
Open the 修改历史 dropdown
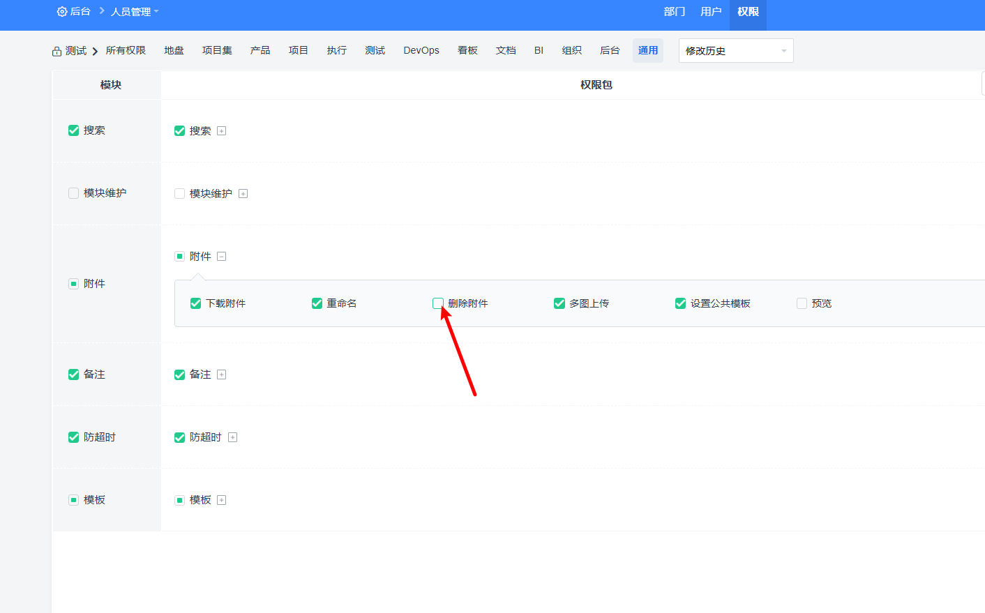tap(736, 51)
